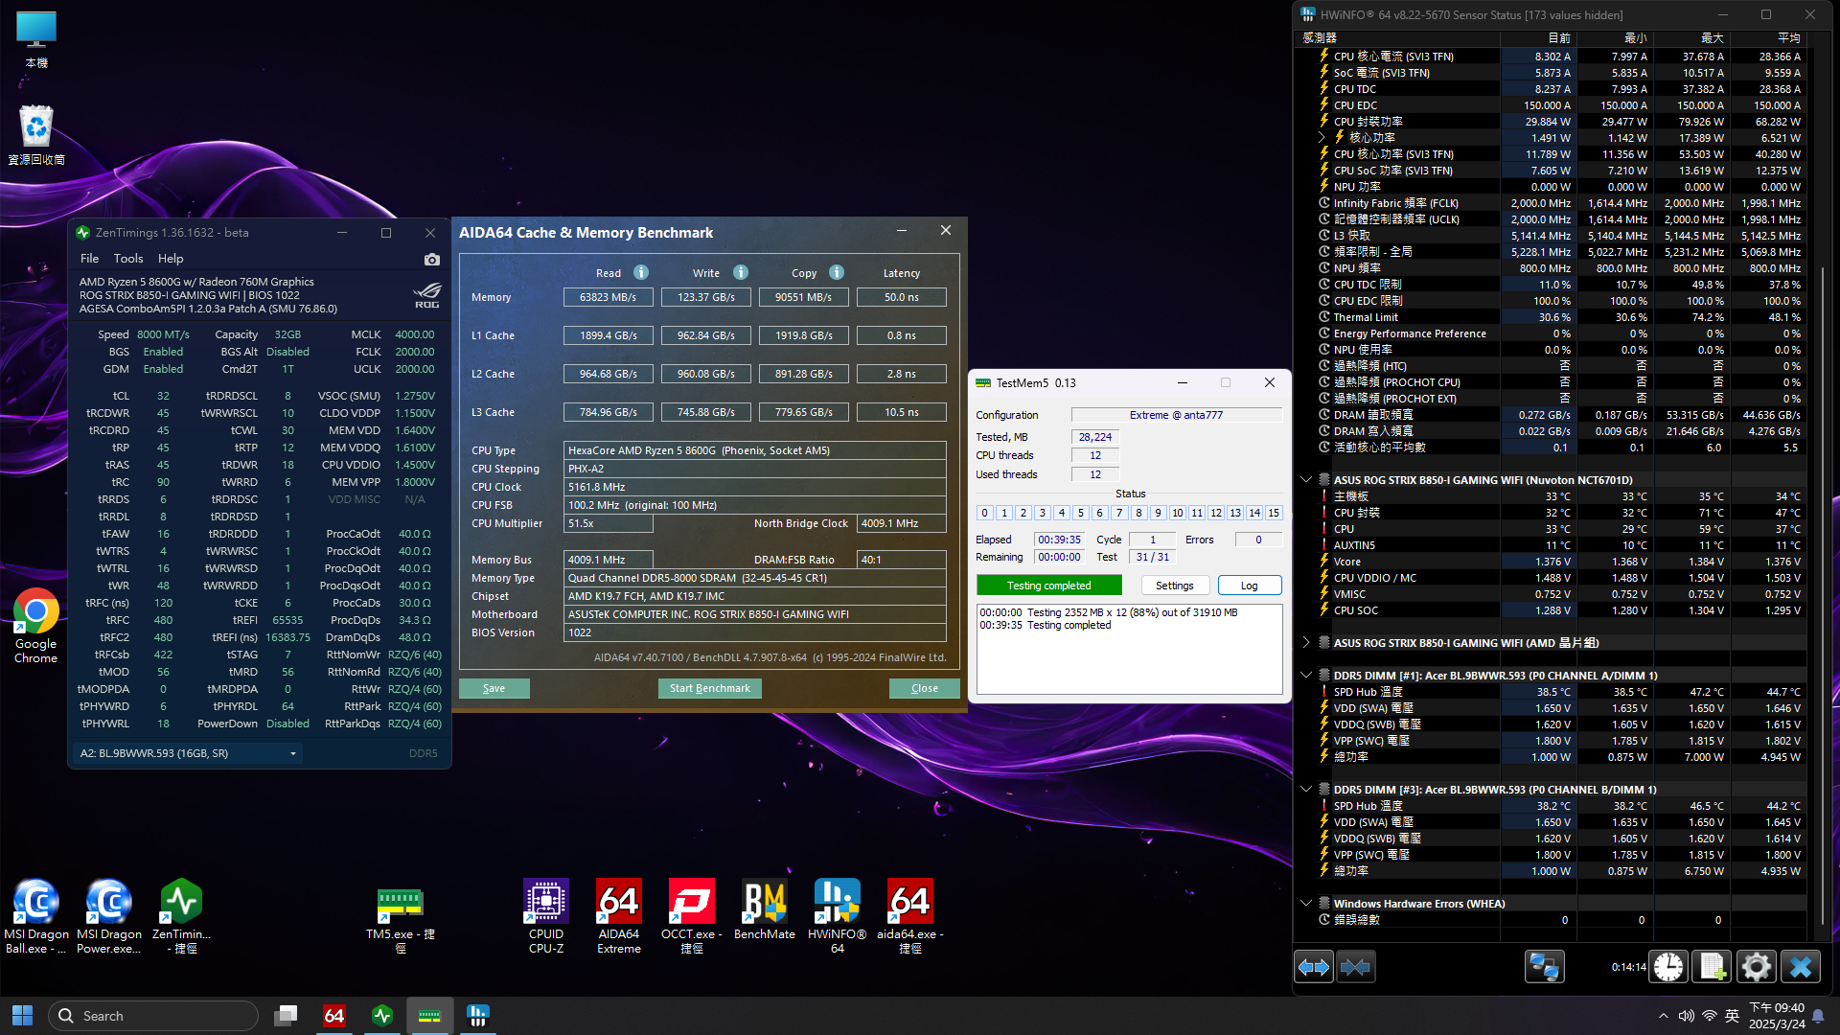Viewport: 1840px width, 1035px height.
Task: Click system tray hidden icons chevron
Action: (x=1663, y=1016)
